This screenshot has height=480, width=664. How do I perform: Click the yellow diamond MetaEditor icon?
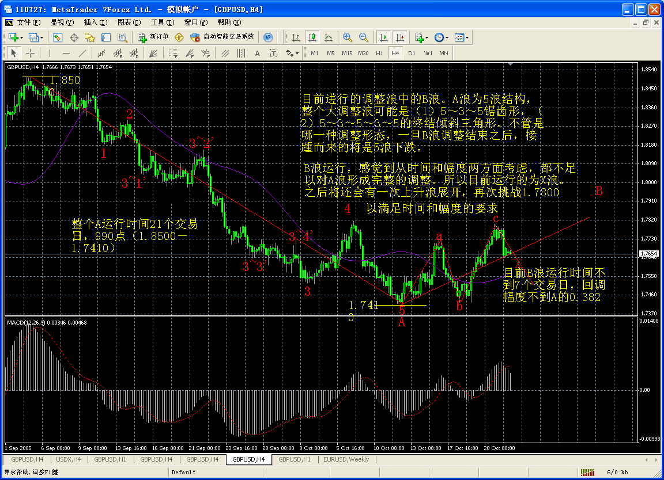click(179, 37)
